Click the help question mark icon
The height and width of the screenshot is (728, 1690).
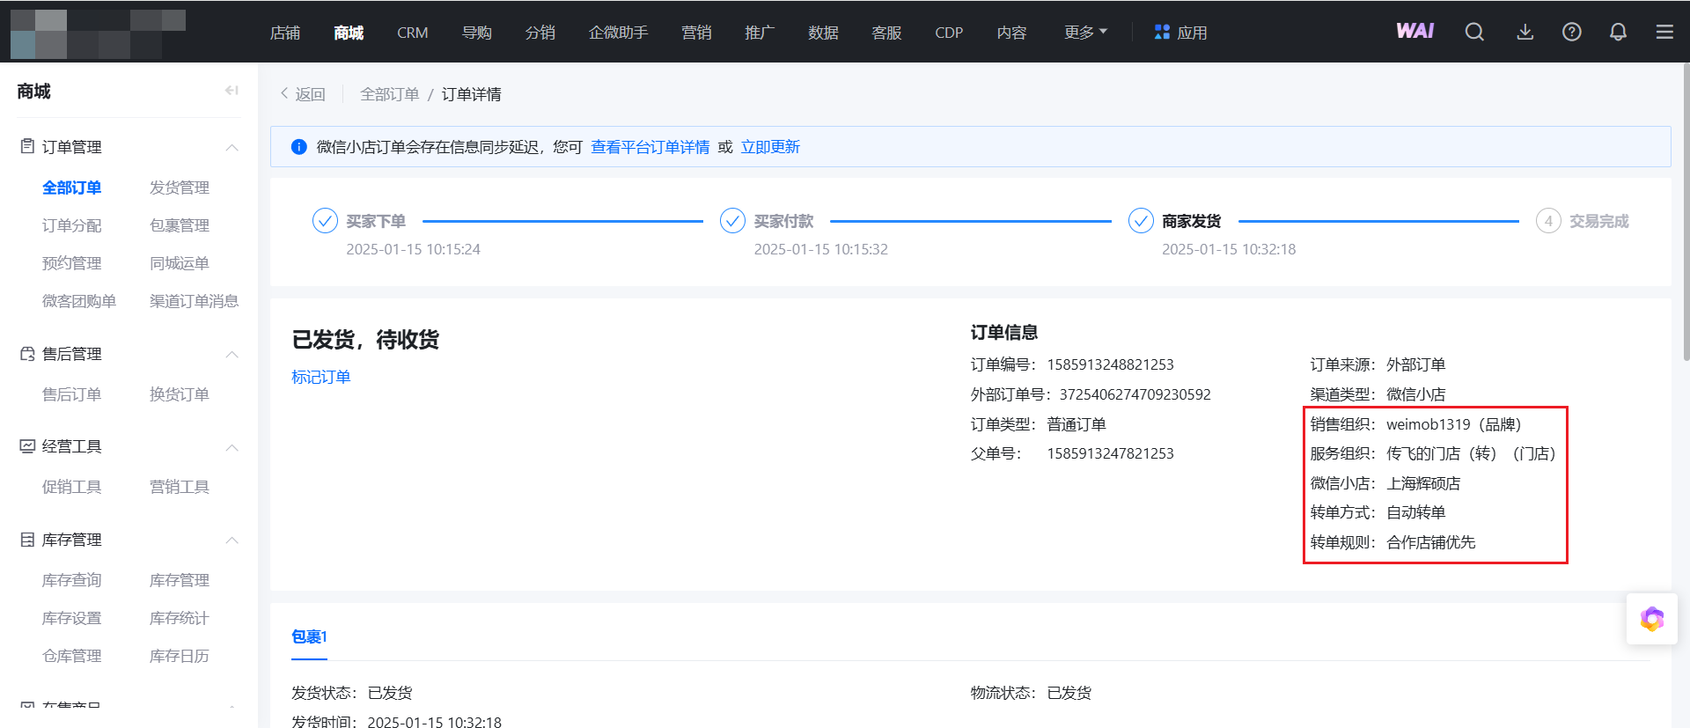(x=1571, y=33)
